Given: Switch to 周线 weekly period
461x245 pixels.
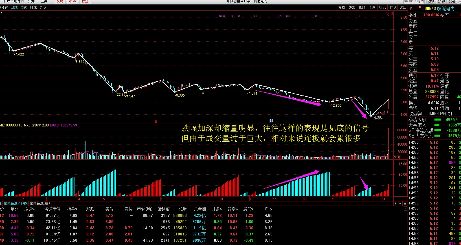Looking at the screenshot, I should tap(24, 7).
